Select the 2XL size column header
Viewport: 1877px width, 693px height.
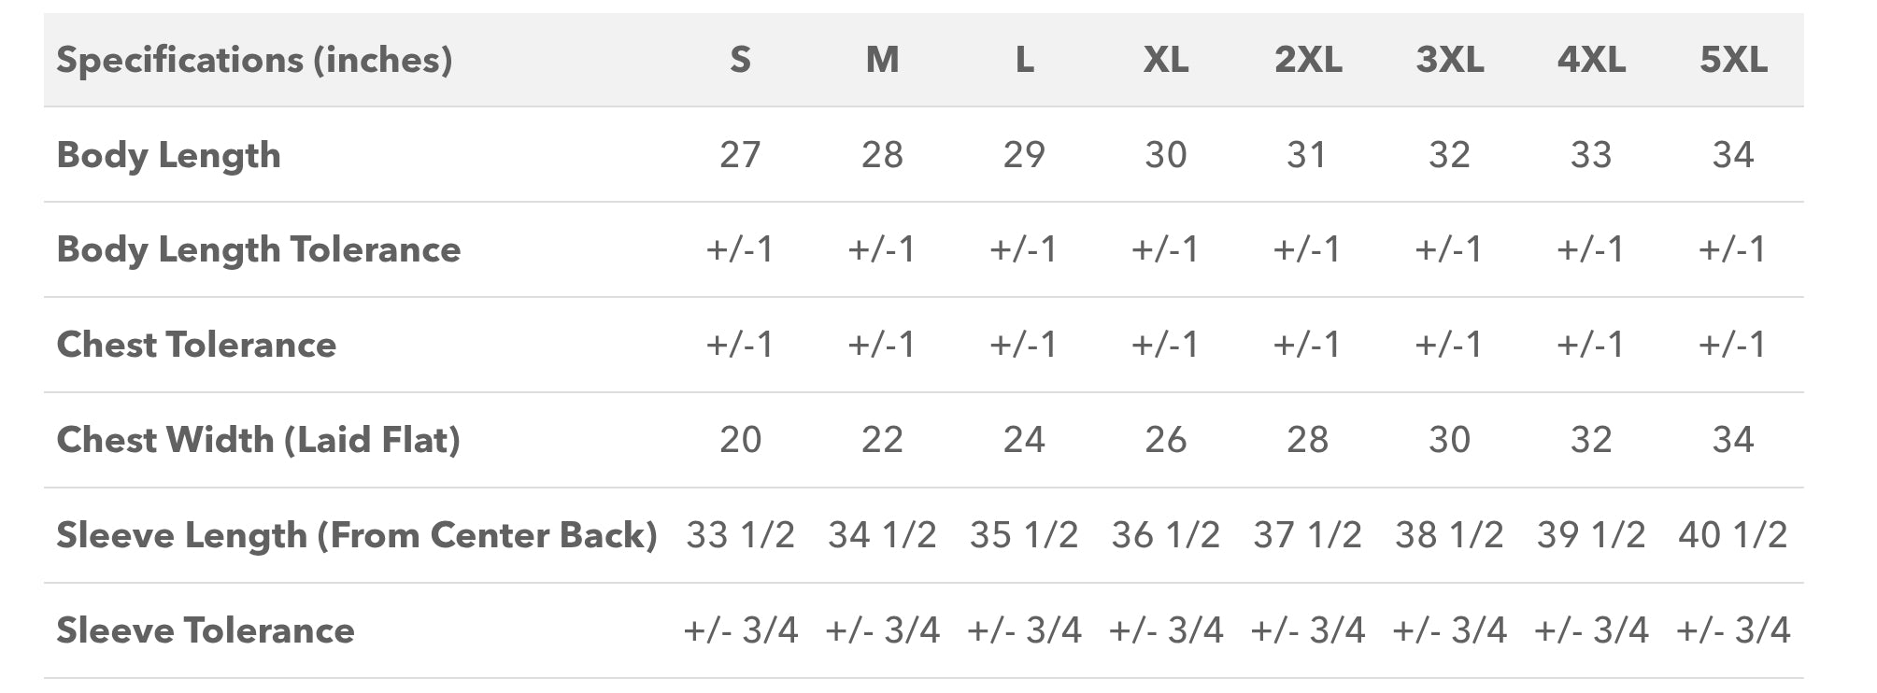(x=1308, y=60)
